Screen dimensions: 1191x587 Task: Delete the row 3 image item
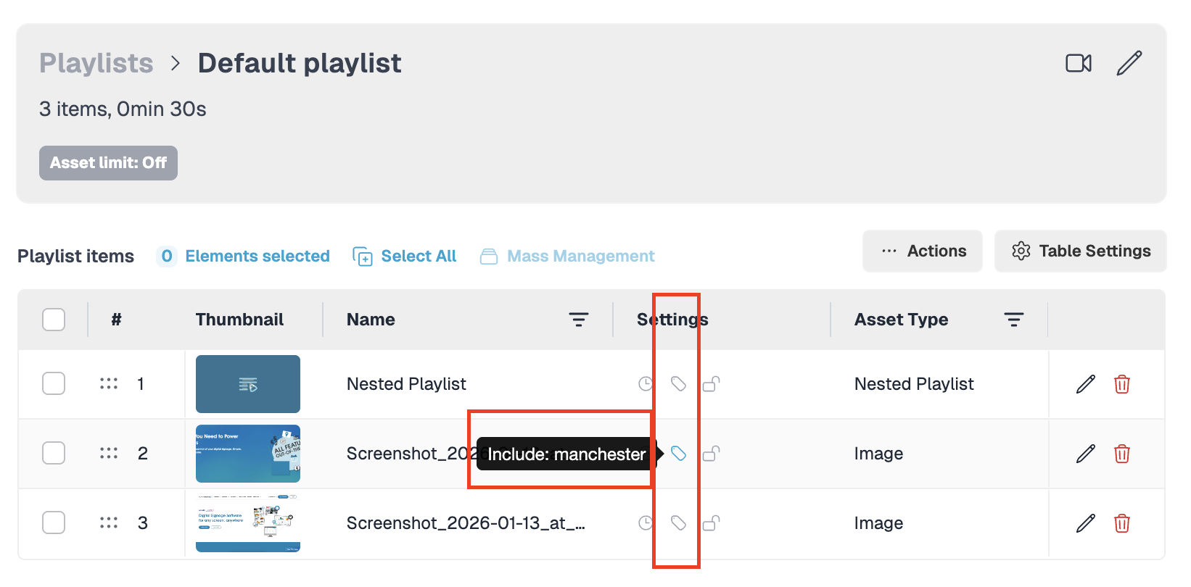[1122, 523]
